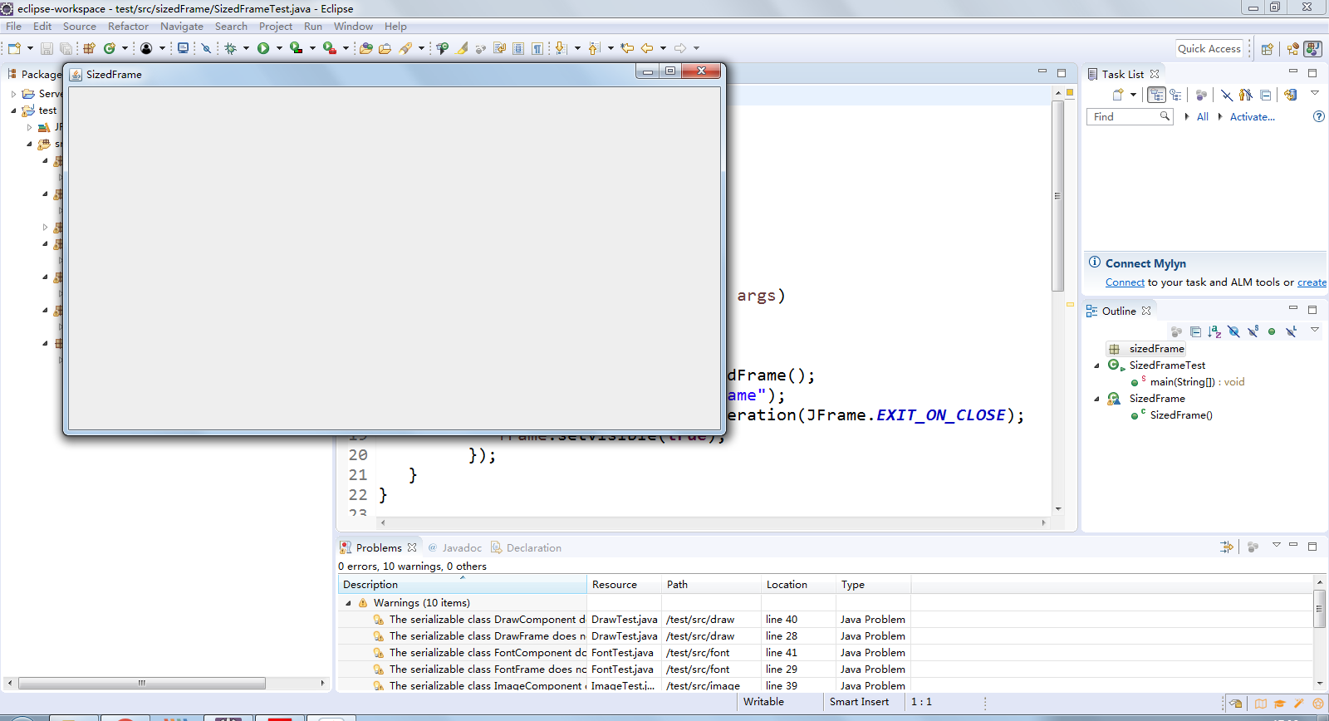The height and width of the screenshot is (721, 1329).
Task: Click the Task List help icon
Action: pyautogui.click(x=1318, y=116)
